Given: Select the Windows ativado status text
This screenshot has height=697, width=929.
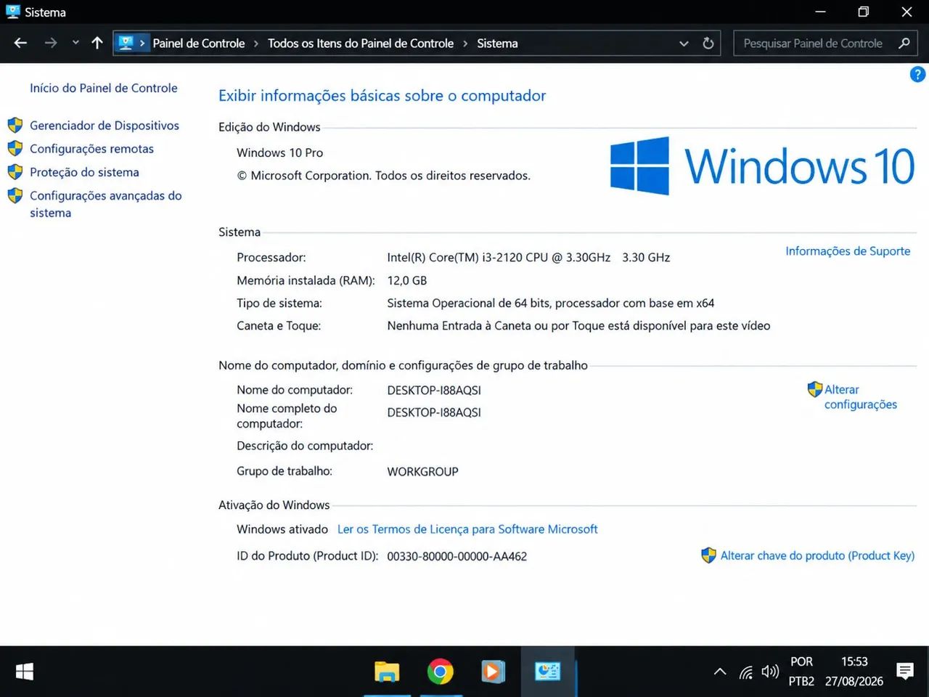Looking at the screenshot, I should pos(282,529).
